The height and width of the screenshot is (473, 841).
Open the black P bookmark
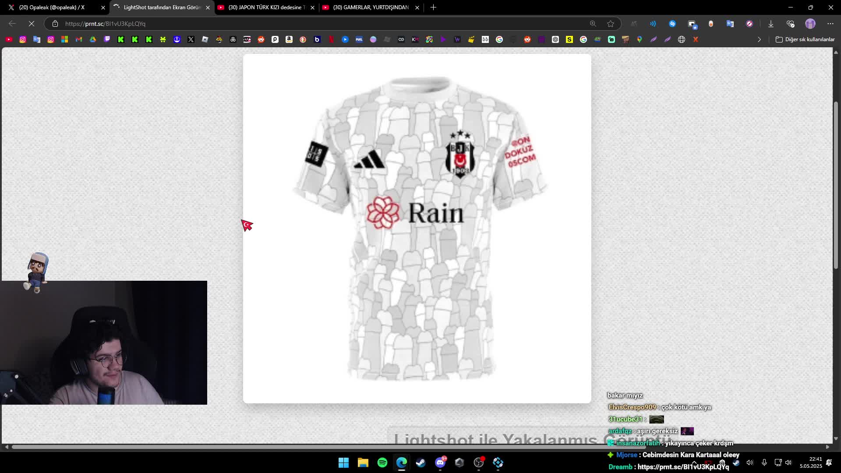pos(275,39)
